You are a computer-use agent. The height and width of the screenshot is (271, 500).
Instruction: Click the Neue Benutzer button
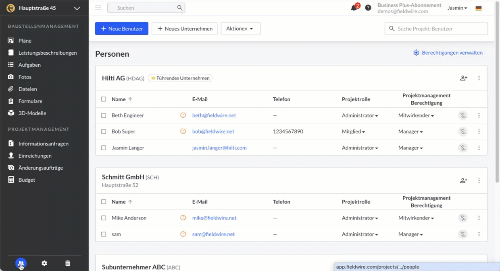122,29
